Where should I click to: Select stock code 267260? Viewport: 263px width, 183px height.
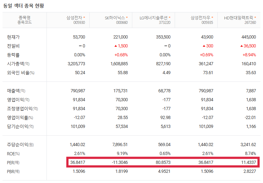pyautogui.click(x=250, y=22)
